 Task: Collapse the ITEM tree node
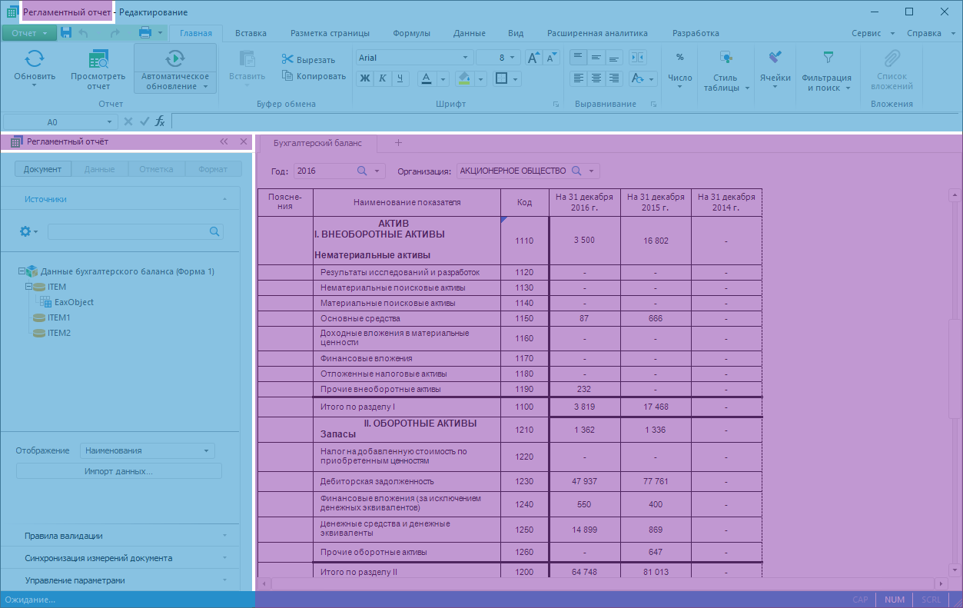[28, 287]
